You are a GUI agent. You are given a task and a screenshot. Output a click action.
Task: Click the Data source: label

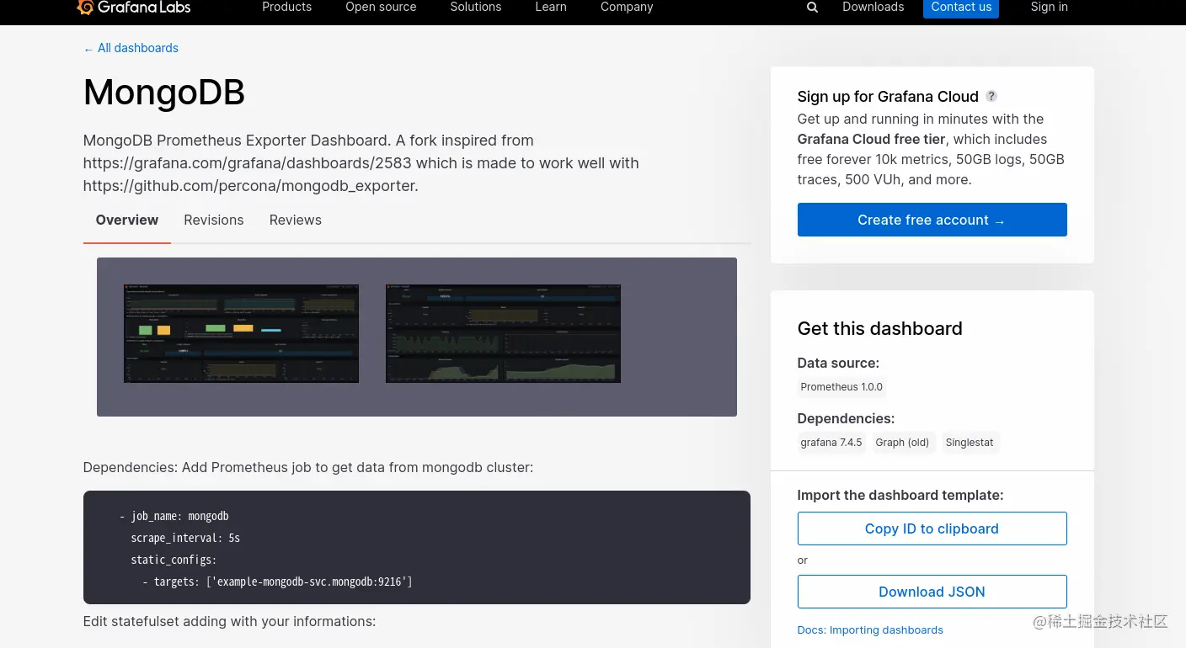coord(838,364)
